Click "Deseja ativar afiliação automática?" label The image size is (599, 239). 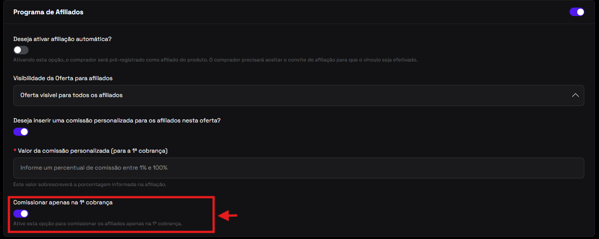pos(62,39)
